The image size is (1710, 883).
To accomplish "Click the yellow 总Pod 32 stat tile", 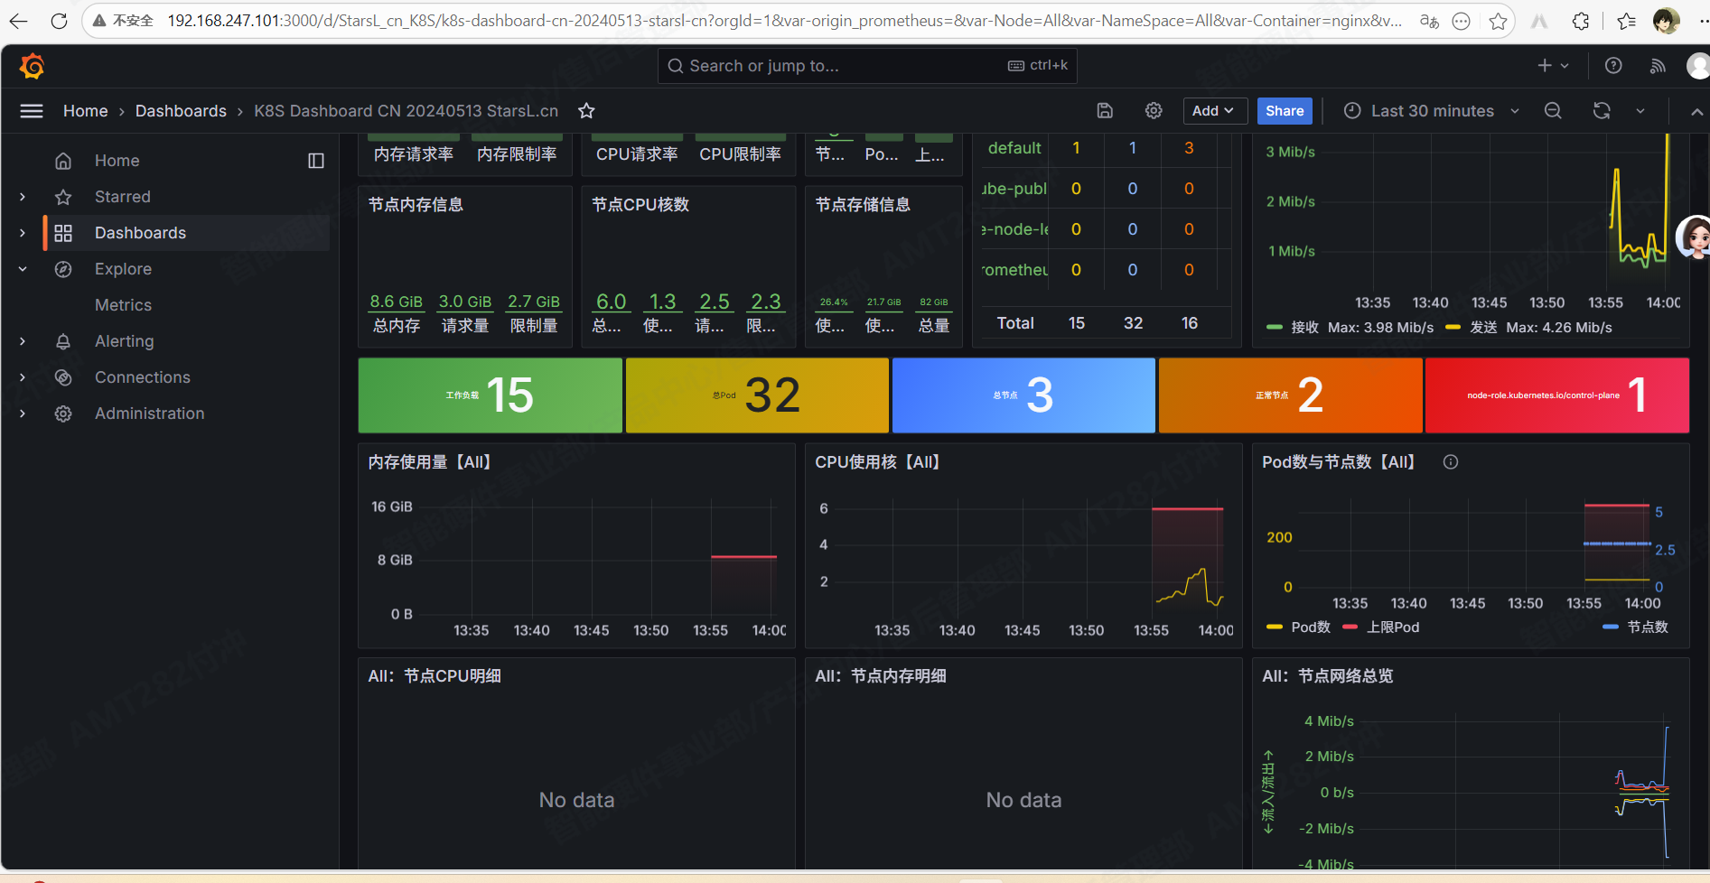I will click(x=757, y=395).
